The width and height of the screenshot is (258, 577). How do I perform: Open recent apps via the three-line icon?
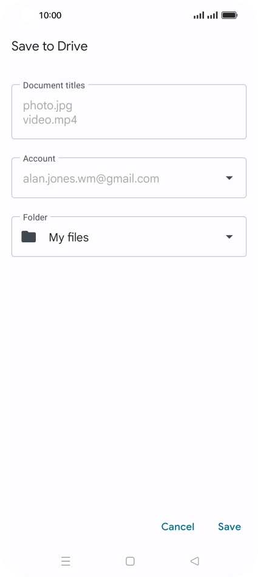(x=66, y=561)
